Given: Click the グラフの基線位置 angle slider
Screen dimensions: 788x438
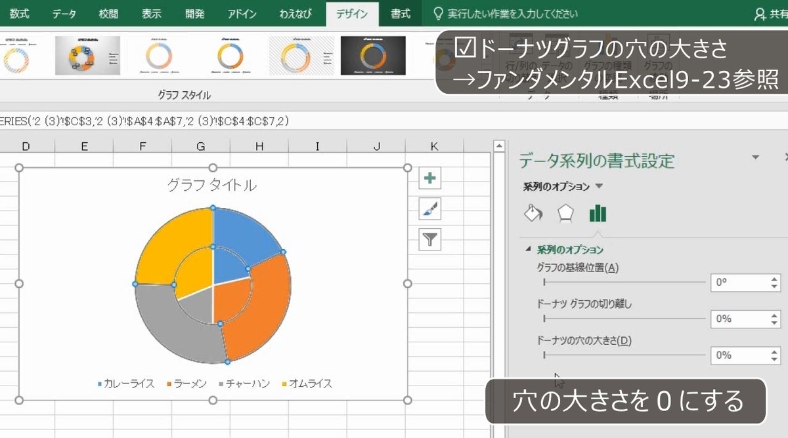Looking at the screenshot, I should point(624,282).
